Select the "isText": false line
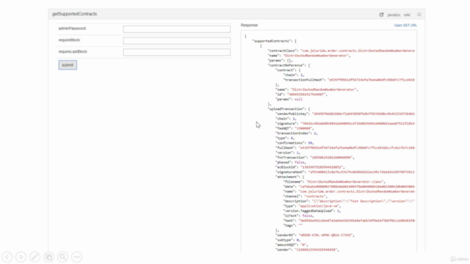This screenshot has height=264, width=470. click(x=299, y=216)
